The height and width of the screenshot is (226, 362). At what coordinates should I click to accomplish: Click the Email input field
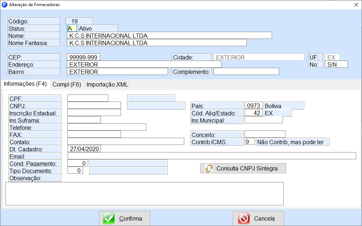tap(211, 156)
